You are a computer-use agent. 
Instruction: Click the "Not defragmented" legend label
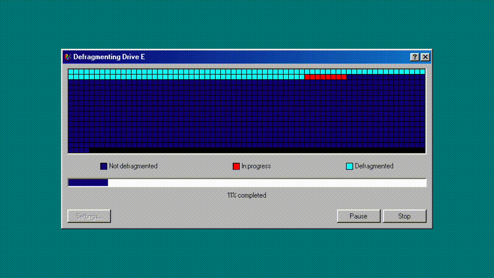click(133, 166)
